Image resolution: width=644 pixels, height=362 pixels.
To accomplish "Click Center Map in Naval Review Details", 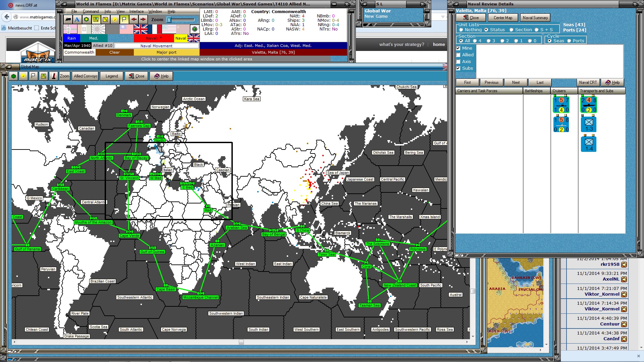I will 503,18.
